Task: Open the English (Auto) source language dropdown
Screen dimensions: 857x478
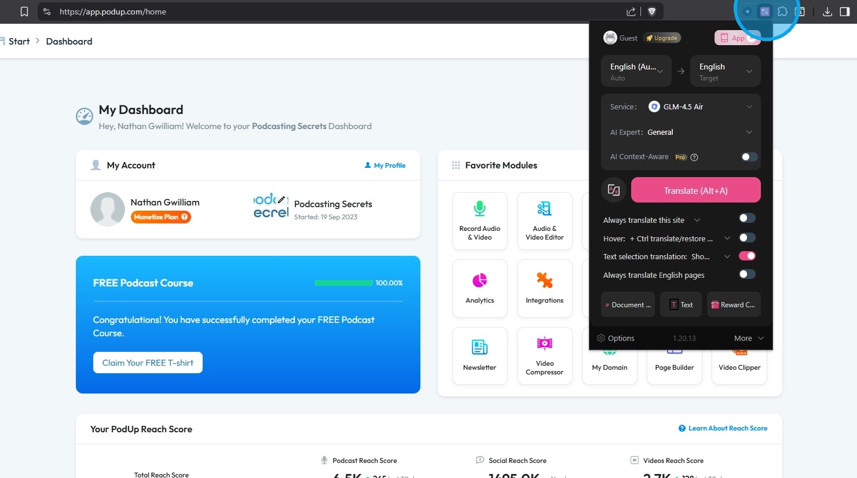Action: tap(636, 71)
